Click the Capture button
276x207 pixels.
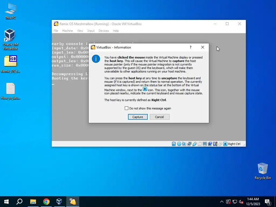(x=138, y=117)
